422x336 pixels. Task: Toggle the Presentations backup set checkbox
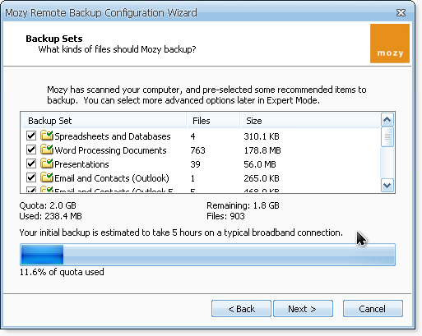(31, 163)
